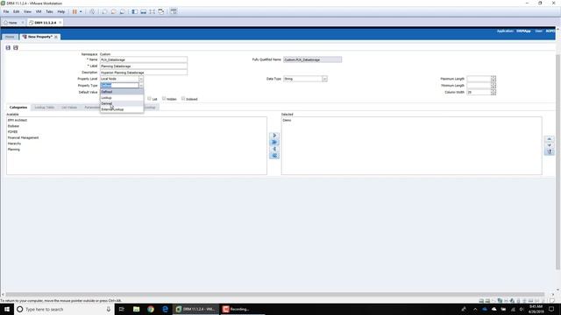561x315 pixels.
Task: Open the Windows notification center
Action: point(551,309)
